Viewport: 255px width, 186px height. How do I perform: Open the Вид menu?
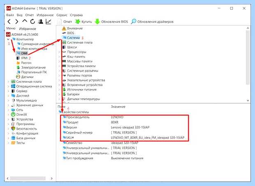(19, 15)
